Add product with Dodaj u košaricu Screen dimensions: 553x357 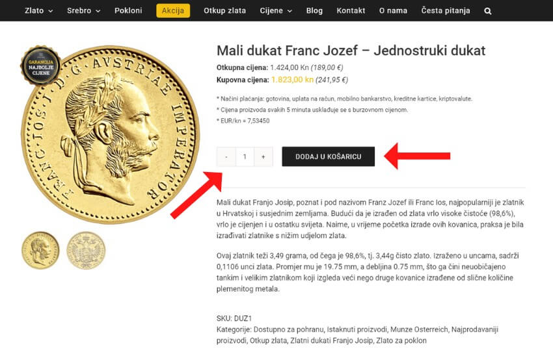pos(328,156)
